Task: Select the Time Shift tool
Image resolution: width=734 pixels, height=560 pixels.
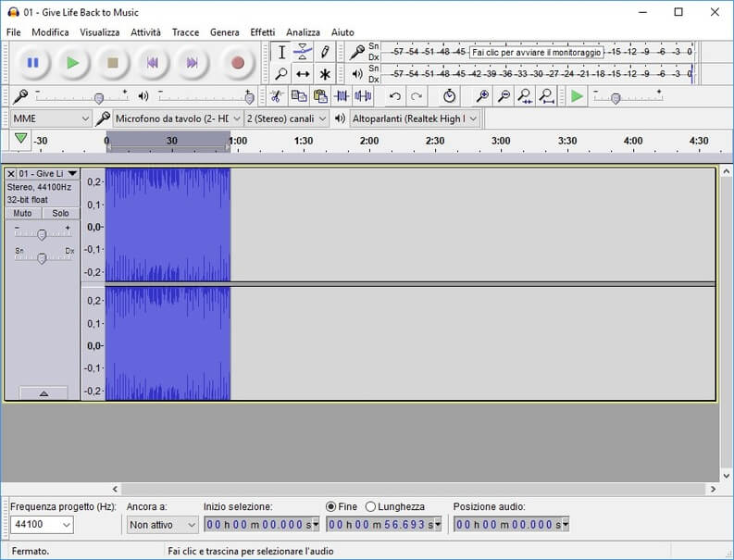Action: [303, 73]
